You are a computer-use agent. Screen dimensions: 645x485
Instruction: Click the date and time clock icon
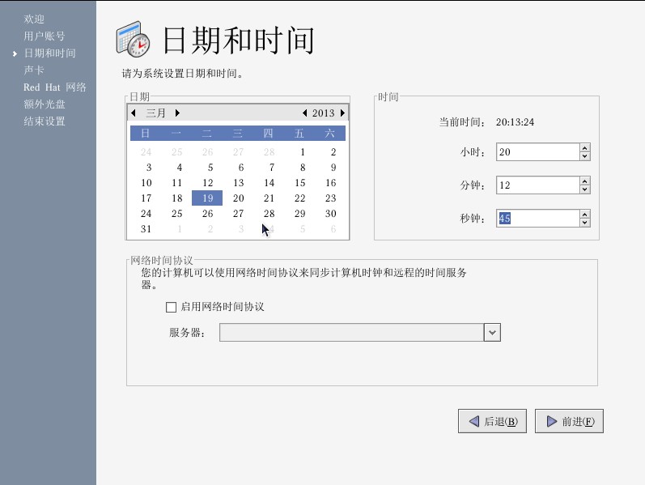tap(133, 39)
